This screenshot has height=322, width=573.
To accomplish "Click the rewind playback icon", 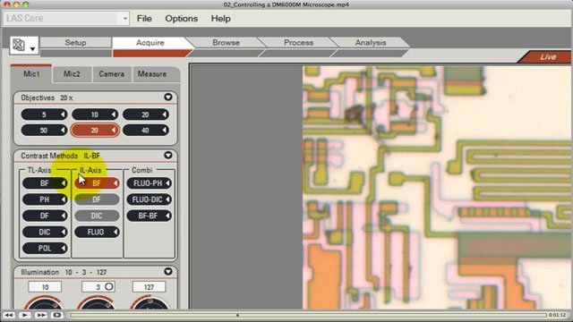I will (x=9, y=315).
